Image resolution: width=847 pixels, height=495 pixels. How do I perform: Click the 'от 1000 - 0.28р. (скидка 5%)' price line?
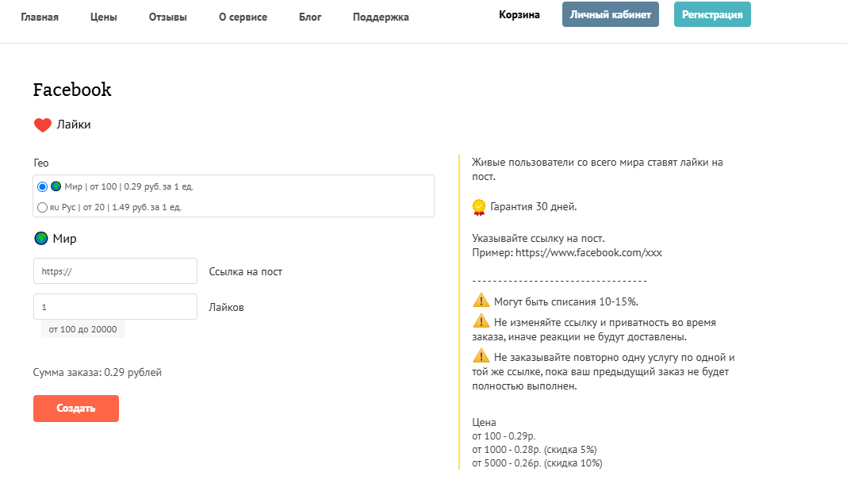[535, 450]
